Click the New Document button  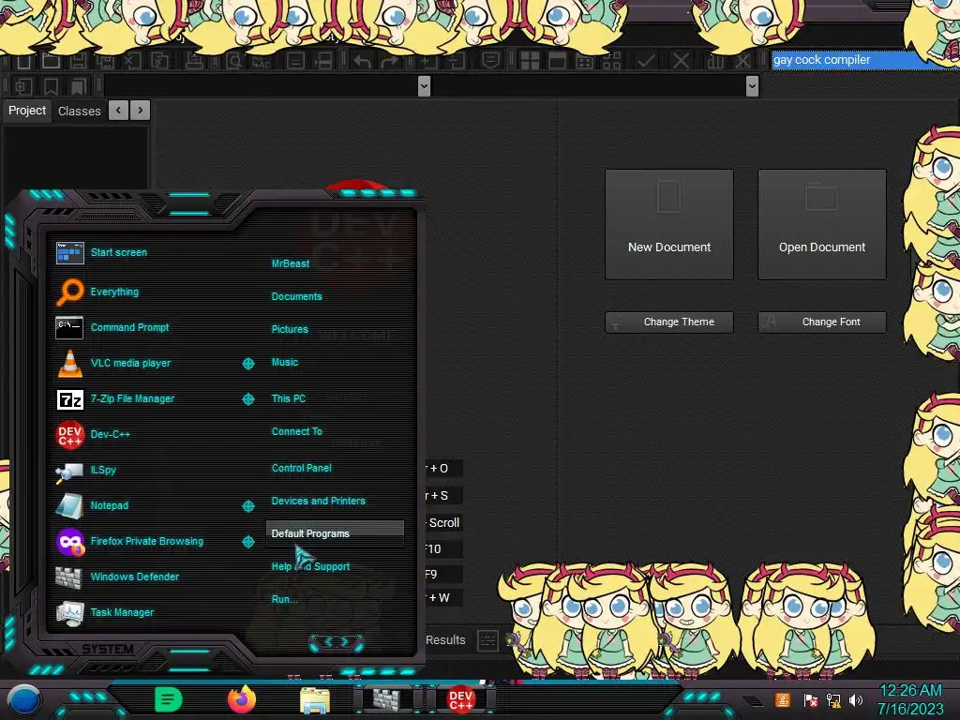coord(669,225)
